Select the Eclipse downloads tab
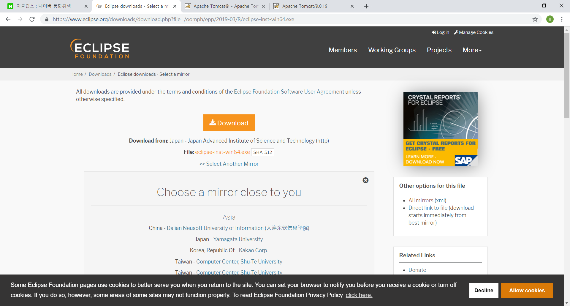Screen dimensions: 570x306 (137, 6)
